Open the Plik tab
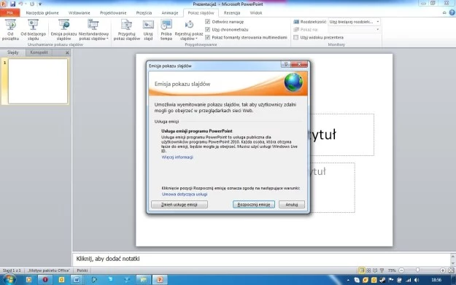 [10, 13]
